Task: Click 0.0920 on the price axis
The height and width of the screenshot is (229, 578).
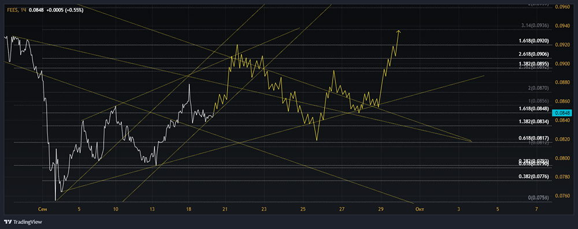Action: (x=562, y=44)
